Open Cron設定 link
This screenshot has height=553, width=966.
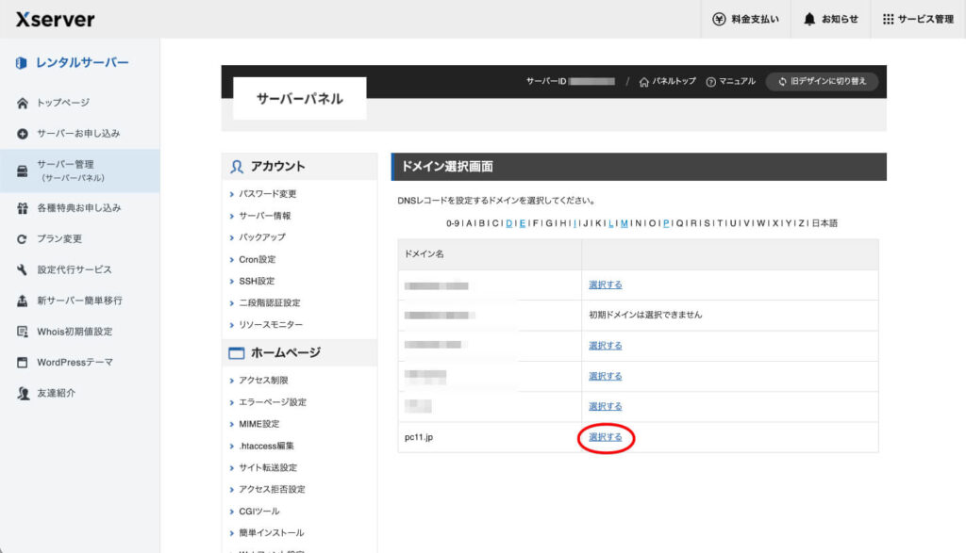257,260
